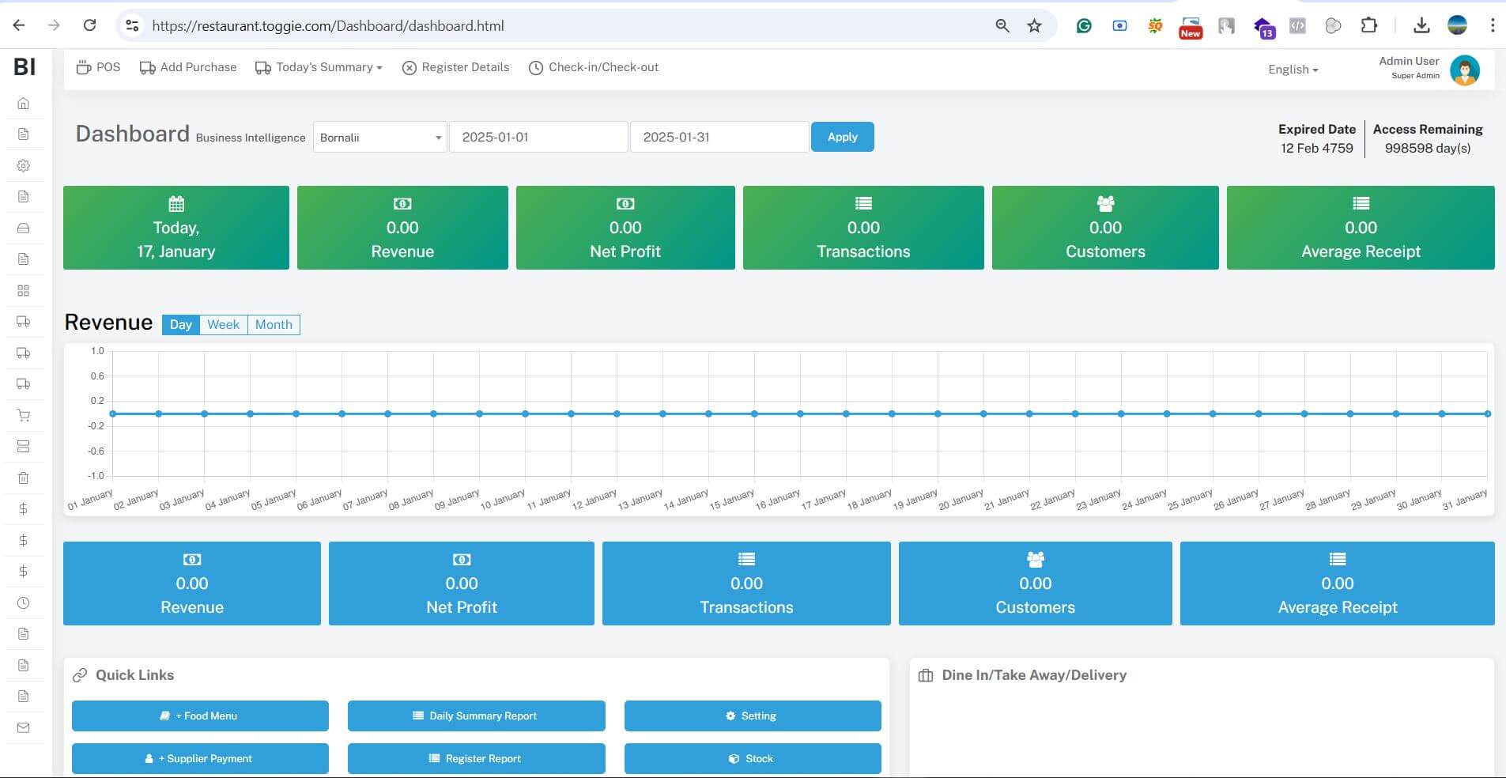Click the Apply button
Viewport: 1506px width, 778px height.
(x=842, y=138)
